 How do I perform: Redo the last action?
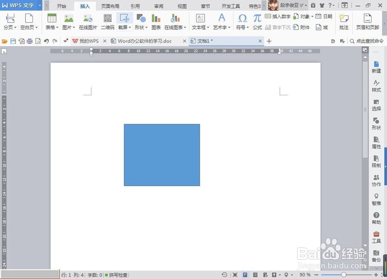coord(55,41)
